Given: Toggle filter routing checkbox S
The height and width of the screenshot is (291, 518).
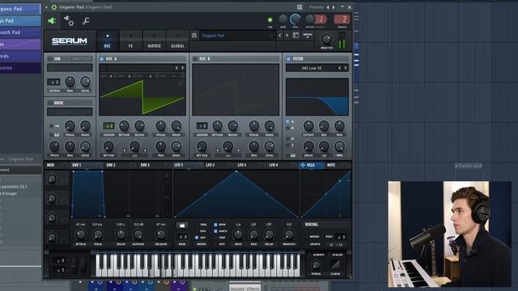Looking at the screenshot, I should [287, 145].
